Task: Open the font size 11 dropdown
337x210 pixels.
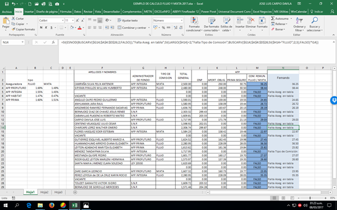Action: (x=73, y=20)
